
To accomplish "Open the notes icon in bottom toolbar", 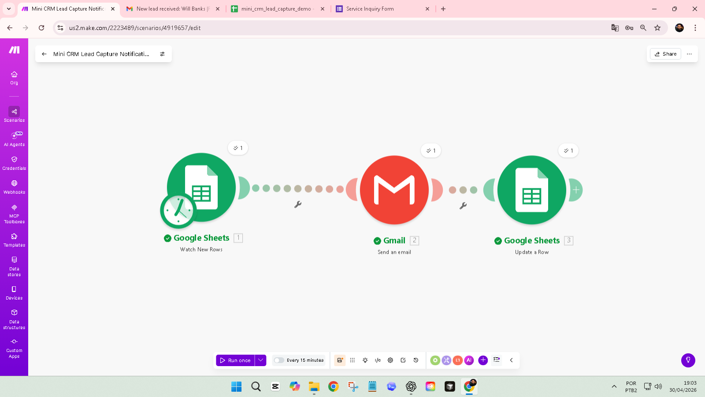I will pyautogui.click(x=403, y=360).
